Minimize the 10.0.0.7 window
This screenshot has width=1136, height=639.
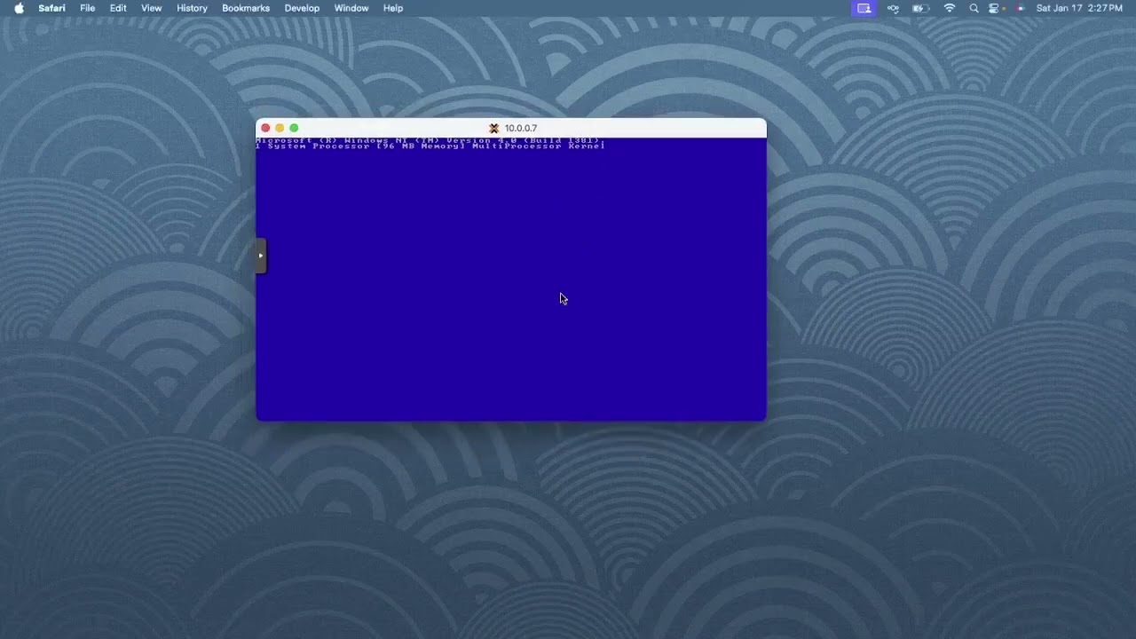pos(280,128)
